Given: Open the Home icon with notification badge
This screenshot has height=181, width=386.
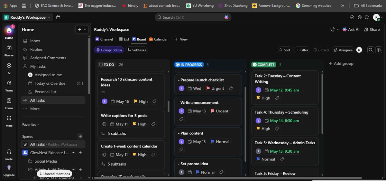Looking at the screenshot, I should pos(9,30).
